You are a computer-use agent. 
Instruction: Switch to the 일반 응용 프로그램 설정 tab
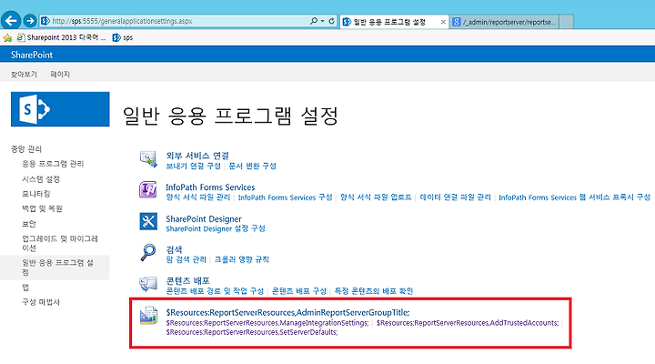[389, 22]
